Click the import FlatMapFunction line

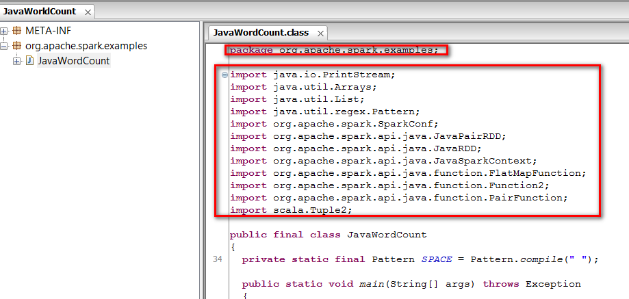tap(408, 173)
